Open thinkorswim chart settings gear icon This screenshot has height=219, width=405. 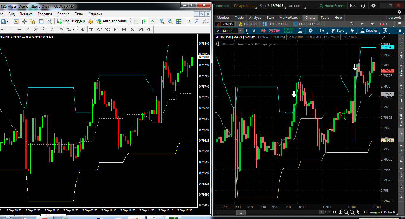pos(310,31)
